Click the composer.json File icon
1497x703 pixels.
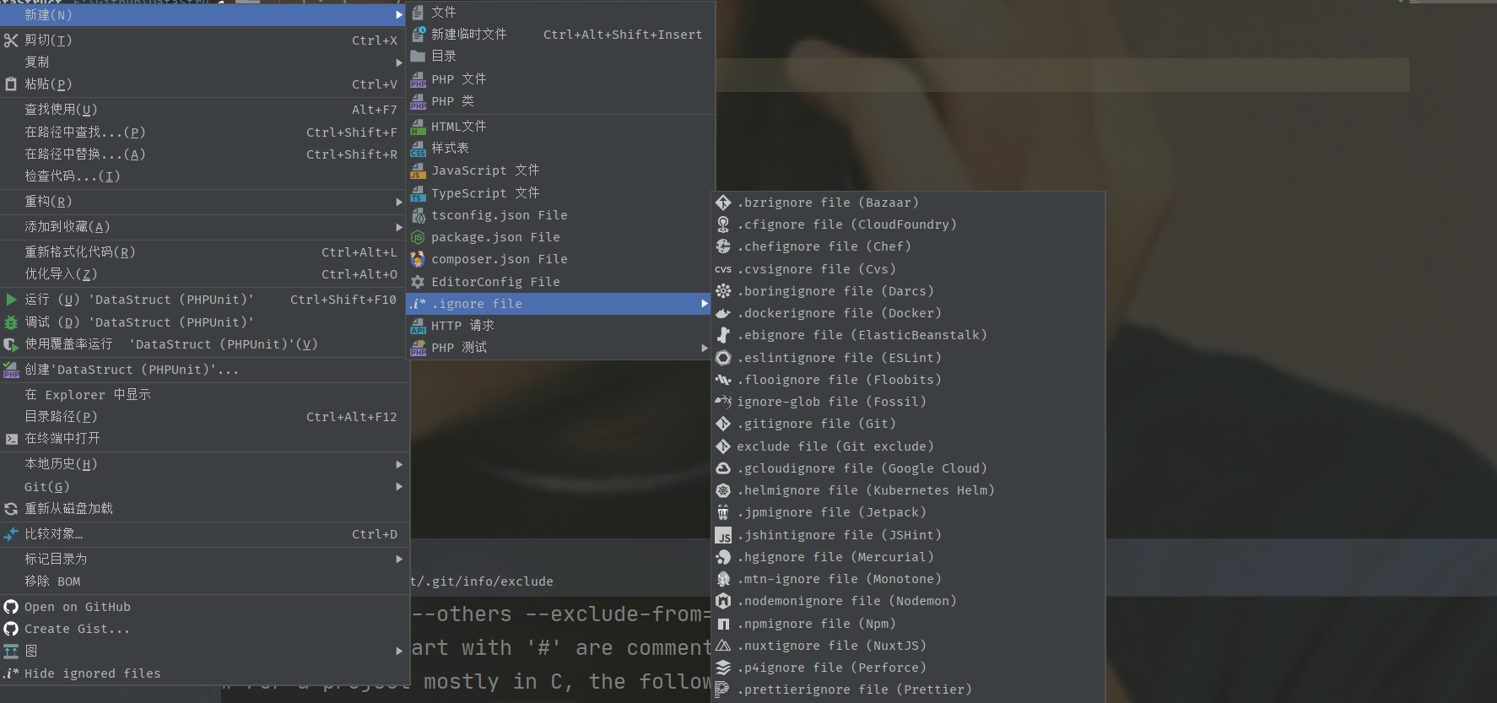[x=418, y=259]
